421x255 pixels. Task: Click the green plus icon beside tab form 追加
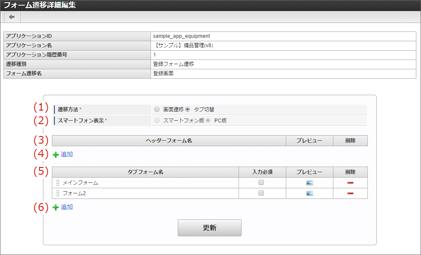coord(55,207)
